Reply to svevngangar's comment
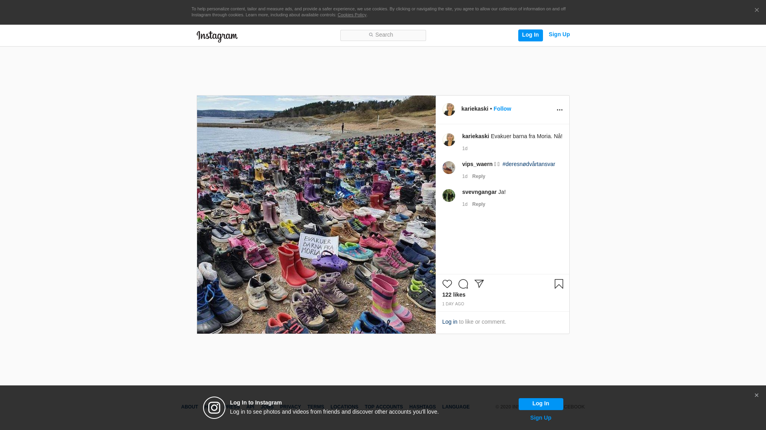 (x=478, y=204)
